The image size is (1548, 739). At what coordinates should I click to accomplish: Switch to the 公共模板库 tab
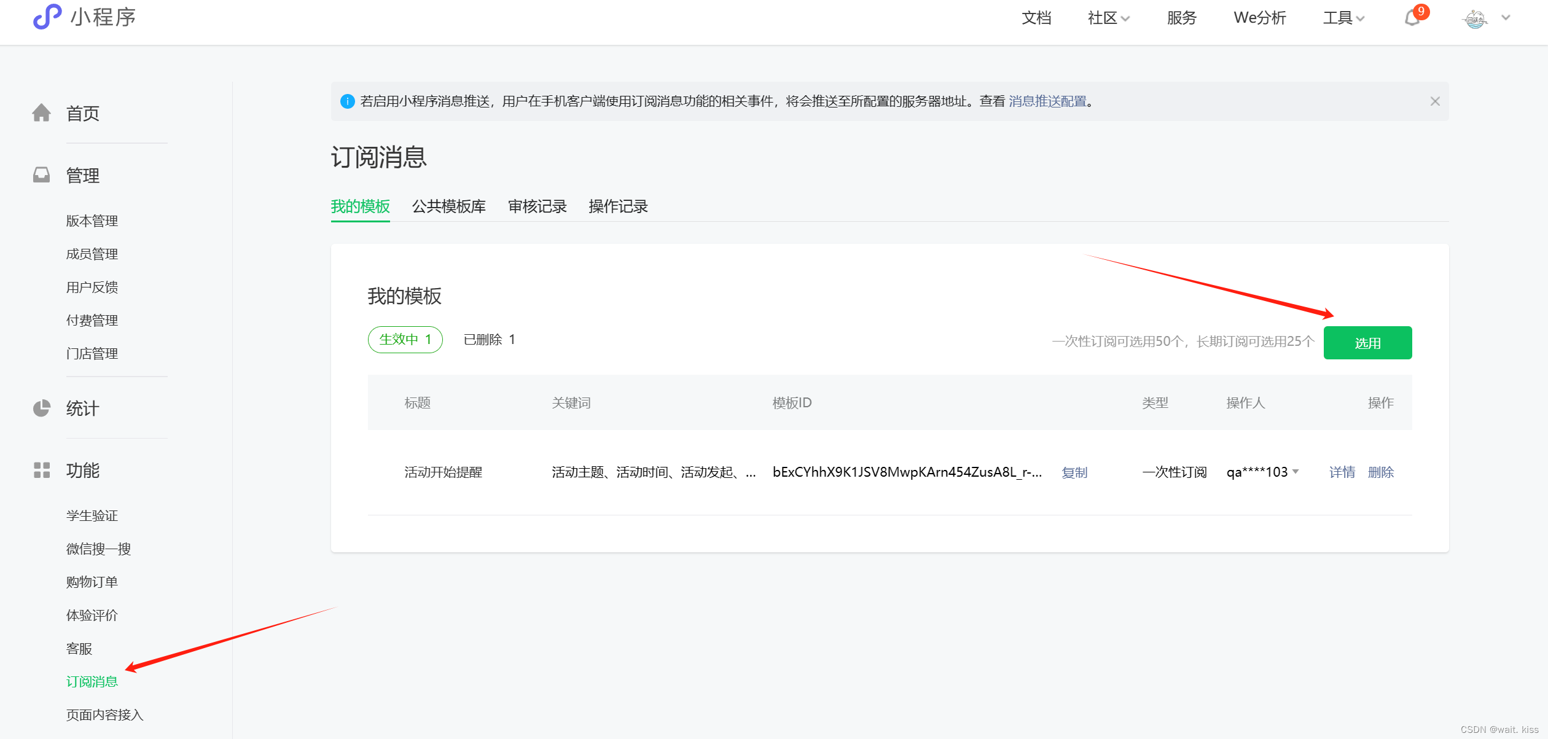point(448,206)
